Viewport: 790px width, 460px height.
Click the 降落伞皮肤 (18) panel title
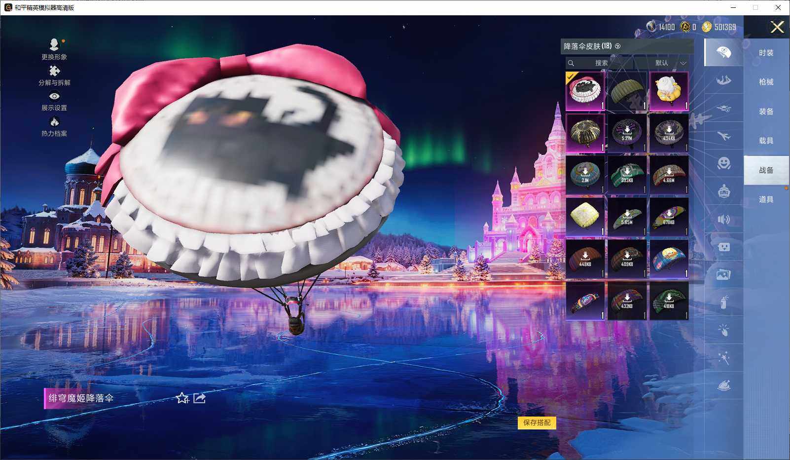click(588, 46)
